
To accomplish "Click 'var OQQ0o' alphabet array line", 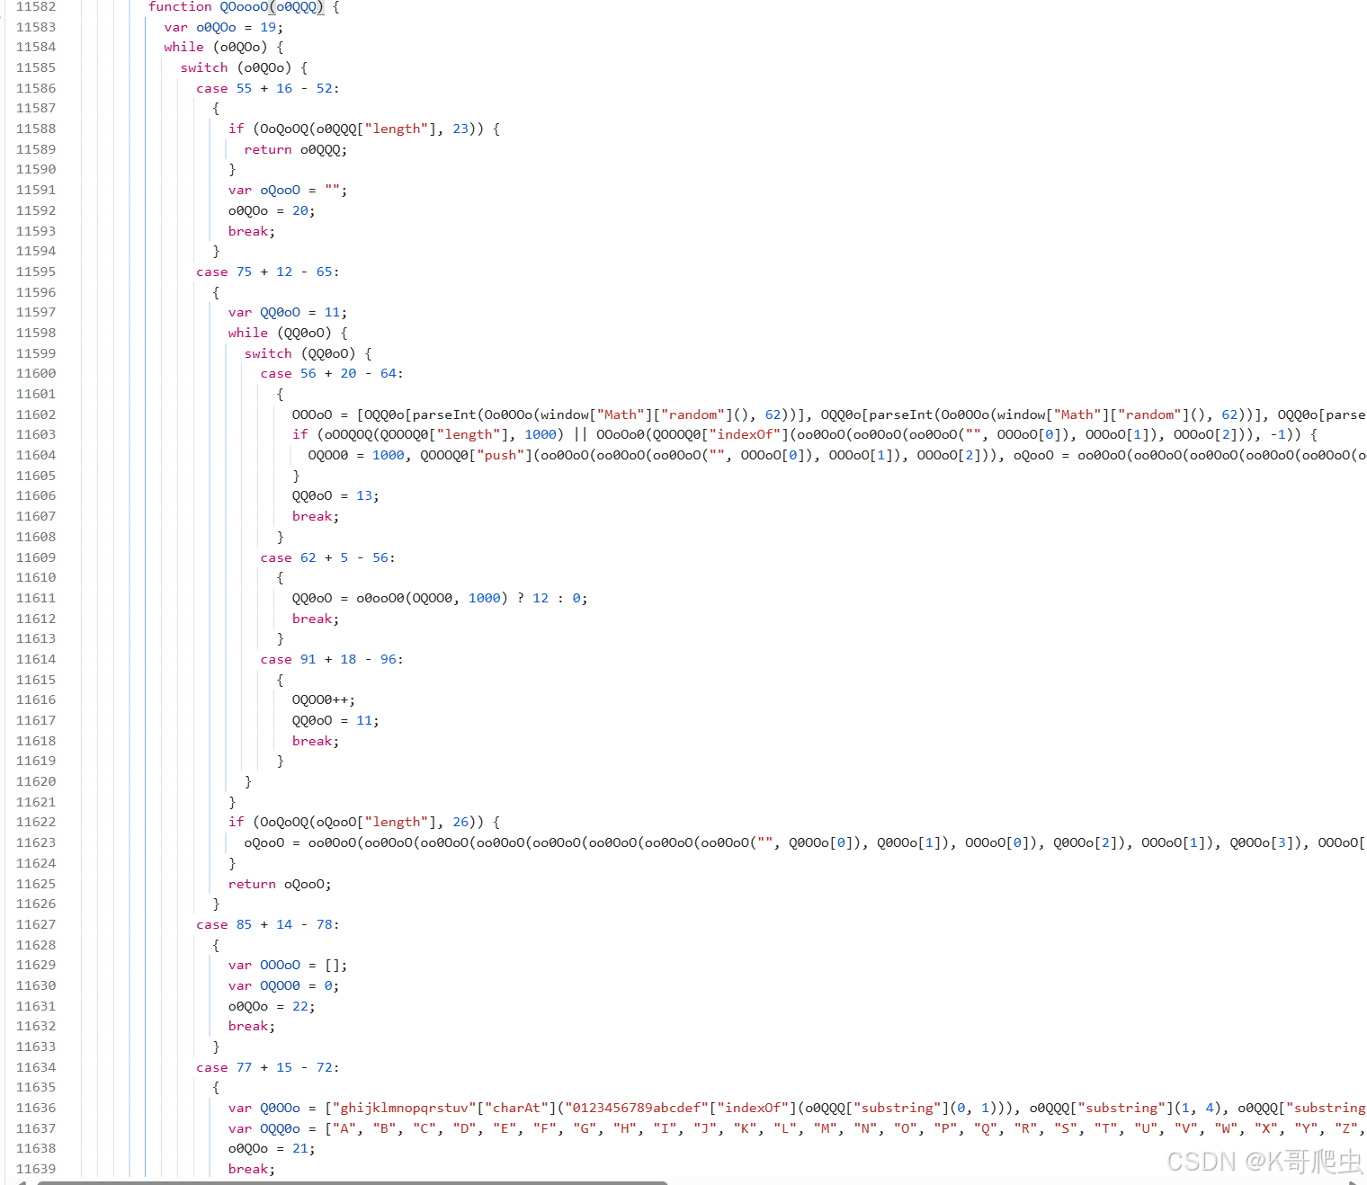I will [x=796, y=1128].
